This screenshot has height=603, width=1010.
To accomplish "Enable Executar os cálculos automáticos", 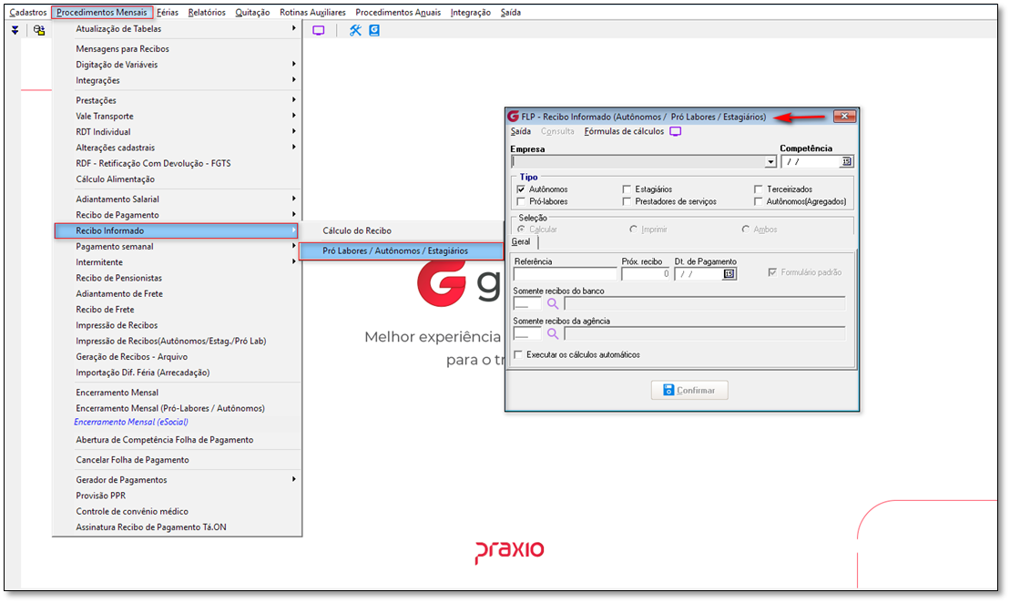I will (518, 355).
